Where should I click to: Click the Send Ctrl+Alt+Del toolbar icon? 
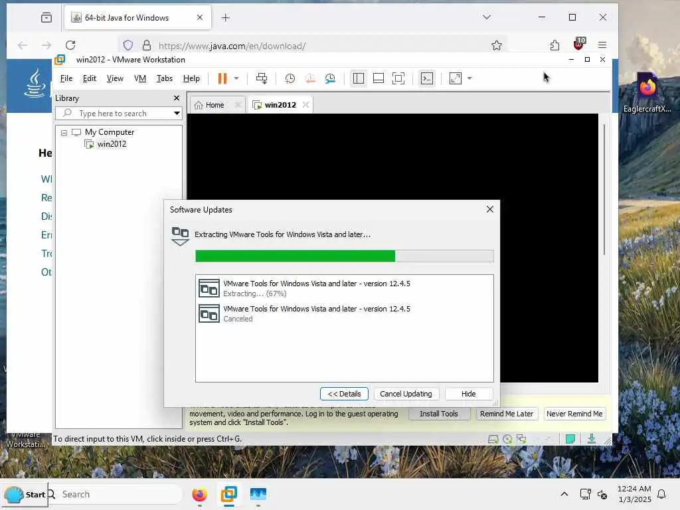[262, 78]
